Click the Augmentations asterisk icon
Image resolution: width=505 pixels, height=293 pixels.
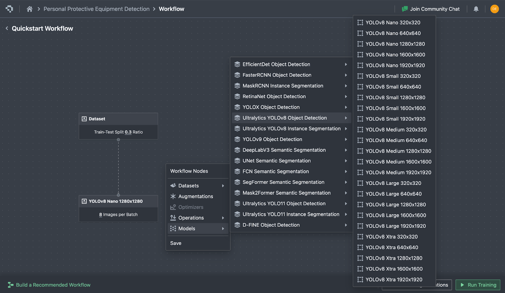coord(173,196)
